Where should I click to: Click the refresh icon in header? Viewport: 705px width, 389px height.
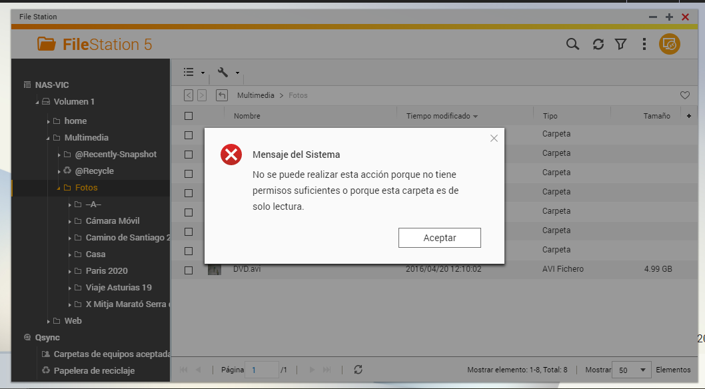[598, 44]
